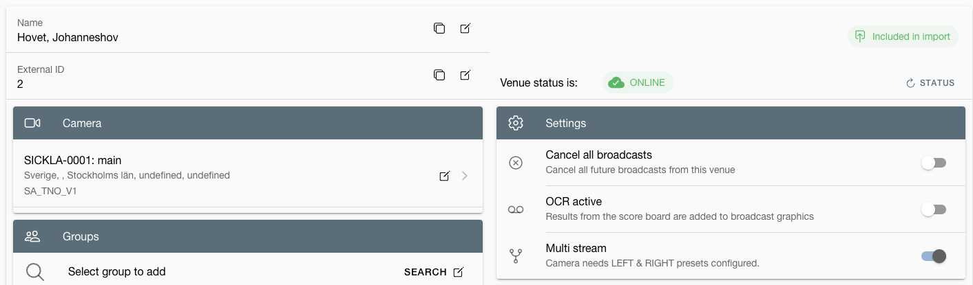The image size is (973, 285).
Task: Turn on the OCR active toggle
Action: tap(934, 209)
